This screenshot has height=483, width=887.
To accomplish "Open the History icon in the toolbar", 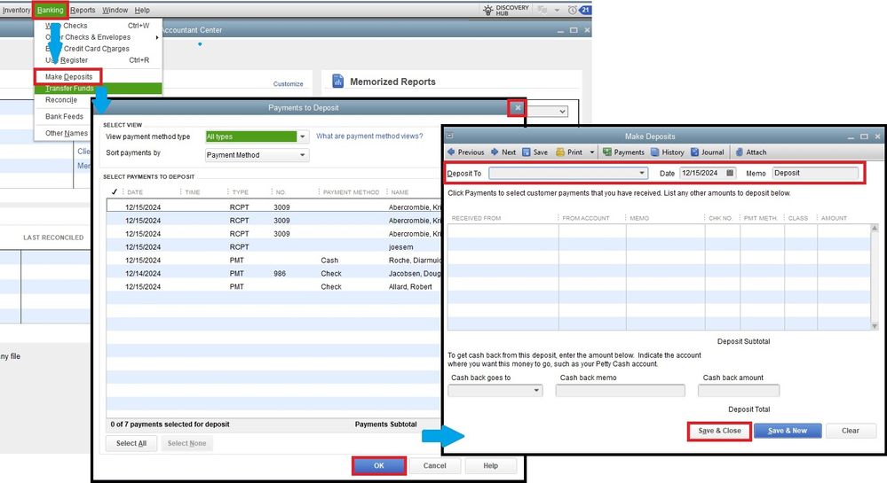I will pos(654,152).
